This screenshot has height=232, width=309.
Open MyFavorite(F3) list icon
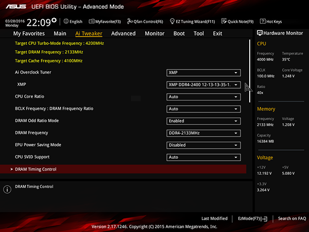(x=92, y=21)
